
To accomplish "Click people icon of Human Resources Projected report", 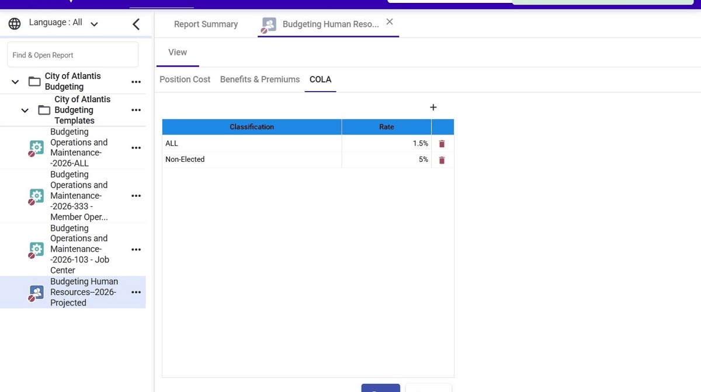I will tap(36, 293).
